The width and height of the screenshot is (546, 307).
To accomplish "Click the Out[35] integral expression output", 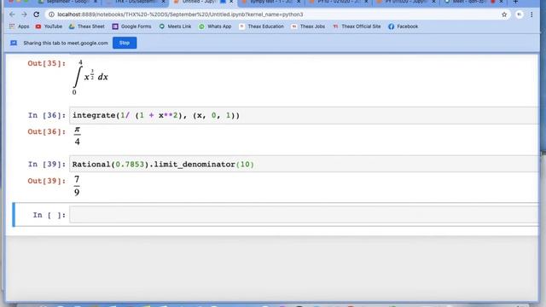I will (90, 78).
